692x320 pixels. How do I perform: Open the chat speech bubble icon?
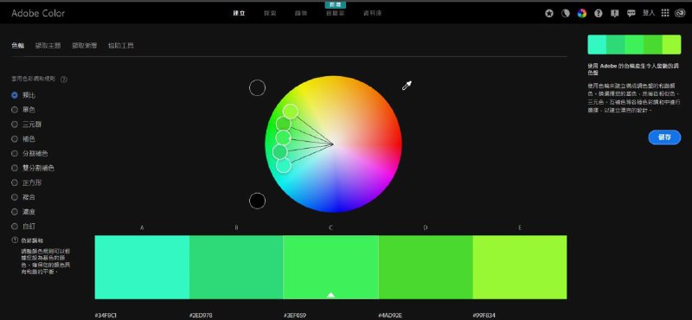point(631,13)
